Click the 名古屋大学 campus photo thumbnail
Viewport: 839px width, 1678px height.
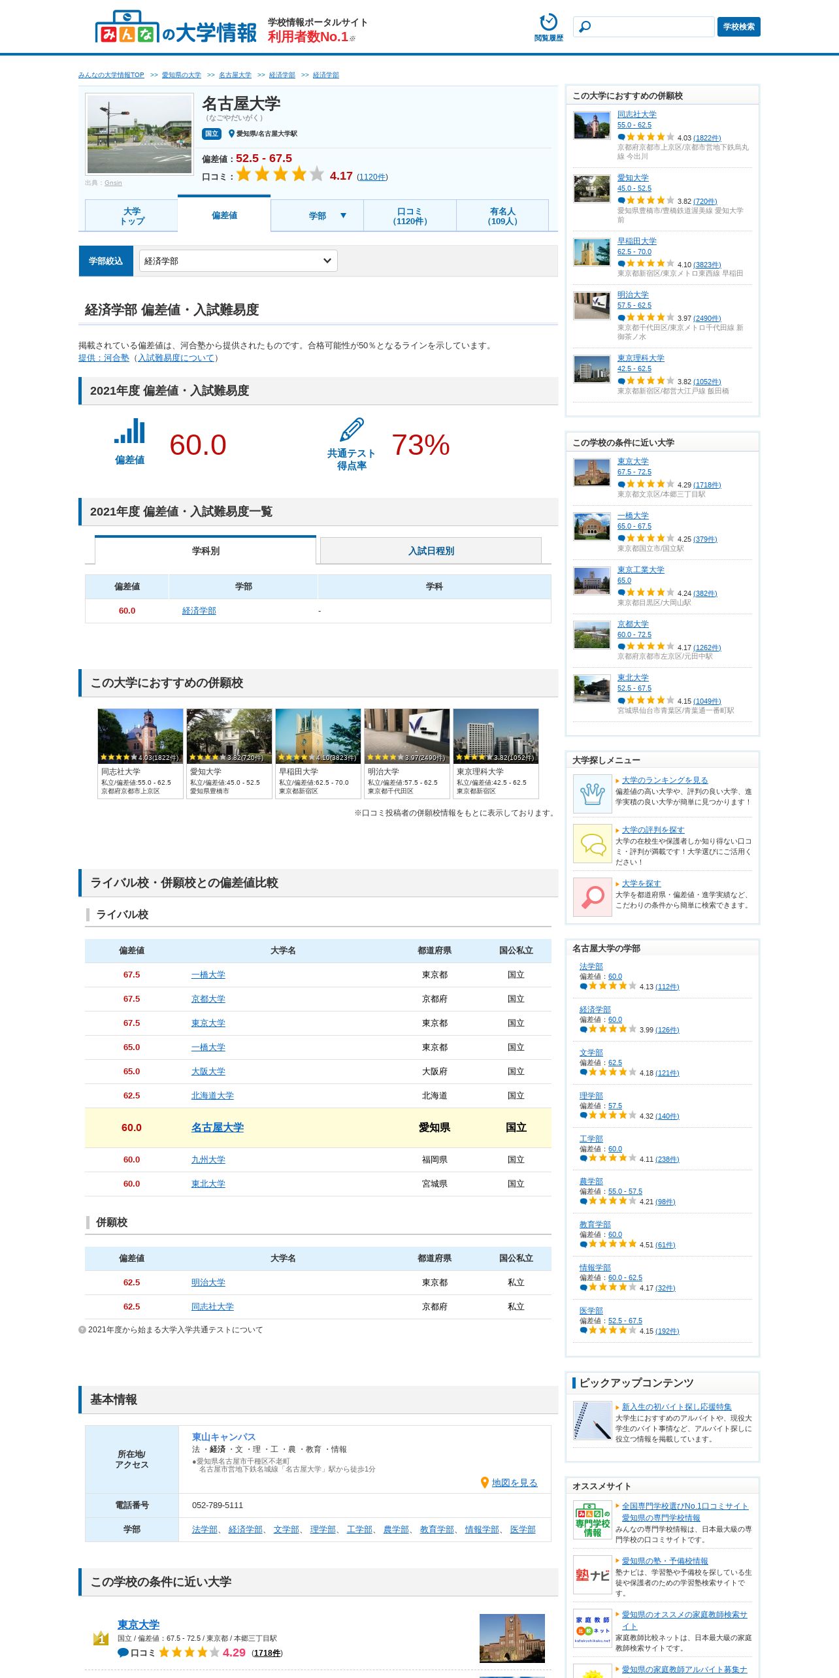pos(140,134)
